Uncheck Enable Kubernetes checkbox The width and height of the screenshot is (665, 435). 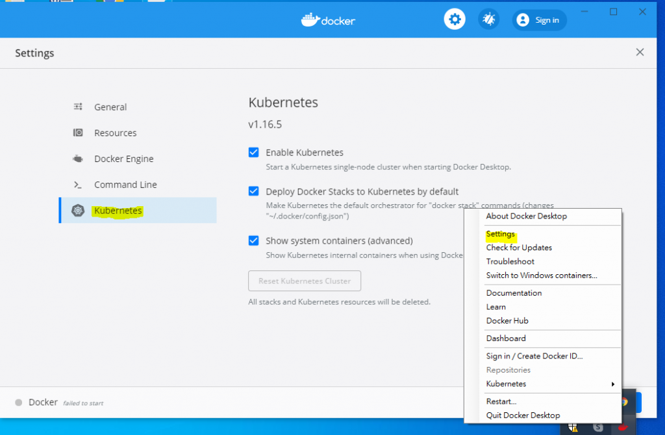click(x=254, y=152)
